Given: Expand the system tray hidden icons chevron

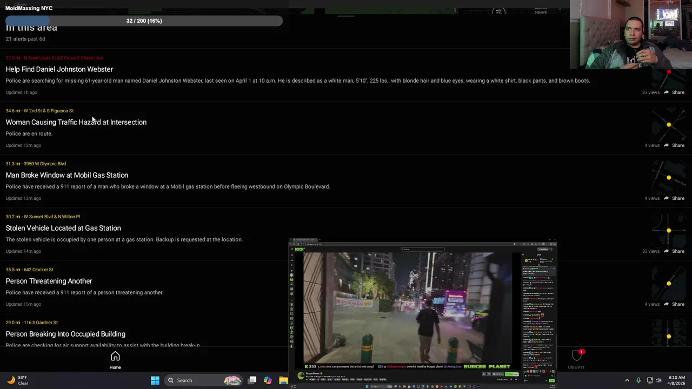Looking at the screenshot, I should pos(627,380).
